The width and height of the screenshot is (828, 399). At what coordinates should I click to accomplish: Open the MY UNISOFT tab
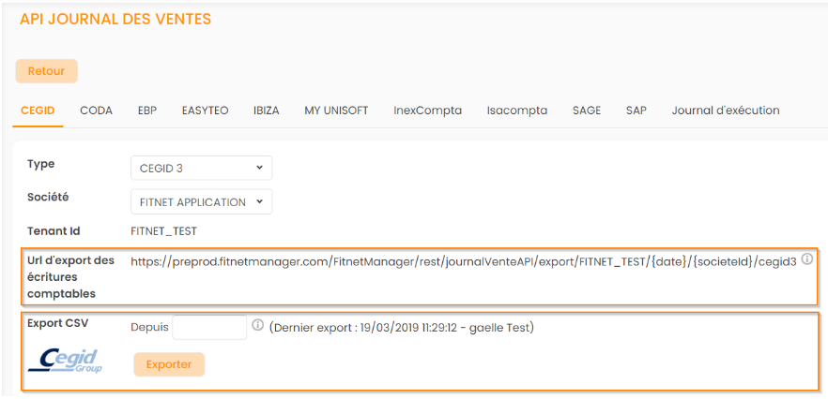336,111
